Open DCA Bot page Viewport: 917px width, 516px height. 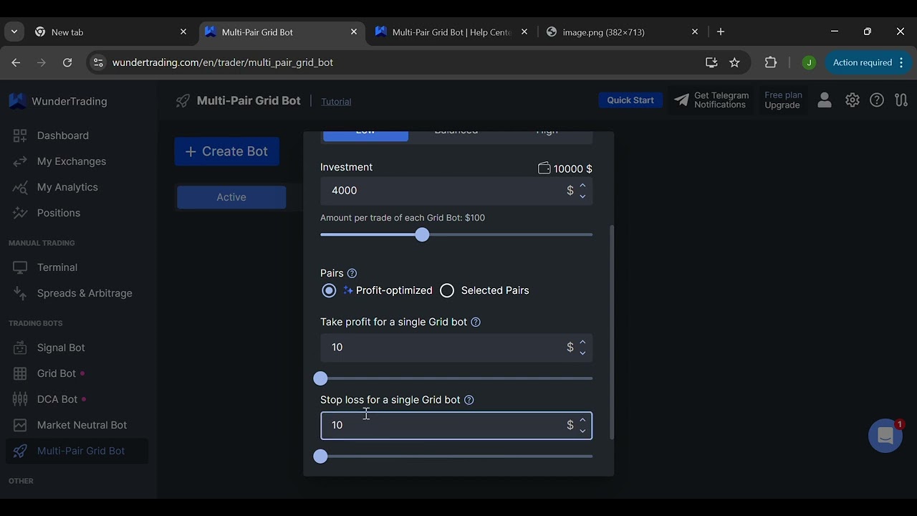(x=46, y=399)
